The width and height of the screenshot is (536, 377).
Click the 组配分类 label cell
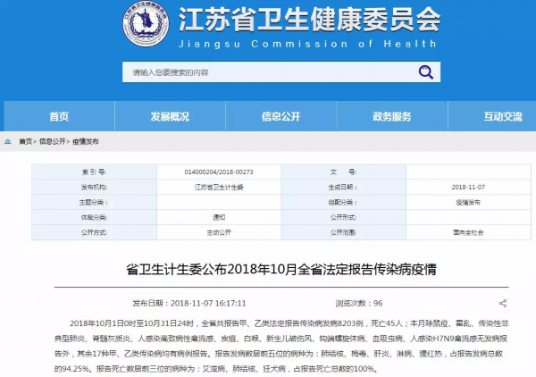point(343,202)
